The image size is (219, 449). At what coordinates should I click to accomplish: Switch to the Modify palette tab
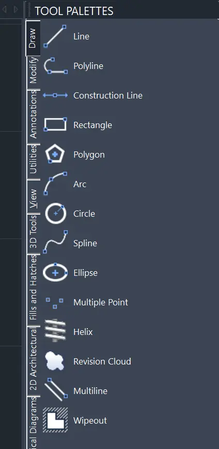[x=33, y=70]
